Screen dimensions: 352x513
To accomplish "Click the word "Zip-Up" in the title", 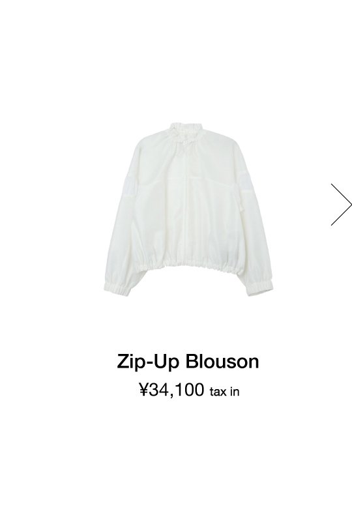I will pos(149,362).
